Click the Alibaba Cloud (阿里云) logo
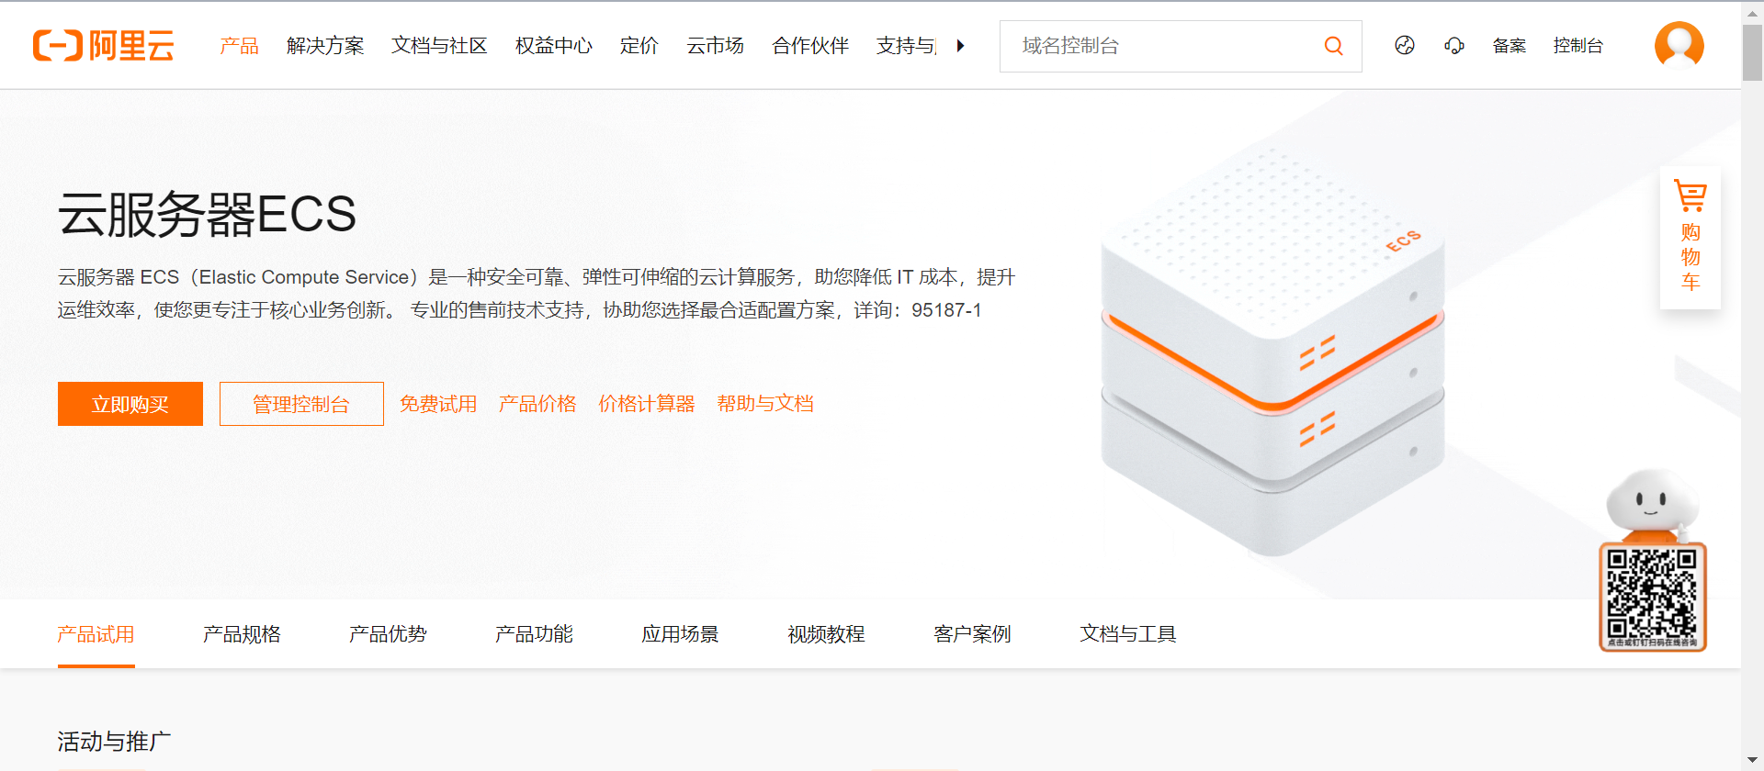 pyautogui.click(x=104, y=45)
